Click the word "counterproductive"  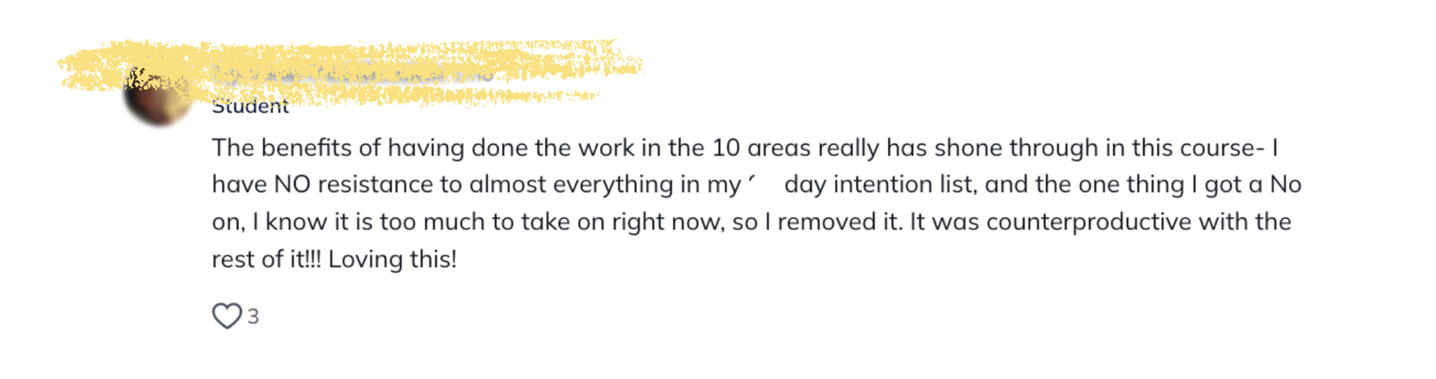click(1088, 222)
